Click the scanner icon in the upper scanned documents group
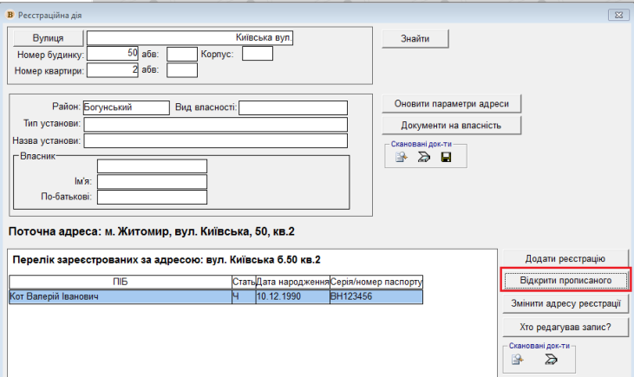This screenshot has width=634, height=377. click(x=424, y=158)
